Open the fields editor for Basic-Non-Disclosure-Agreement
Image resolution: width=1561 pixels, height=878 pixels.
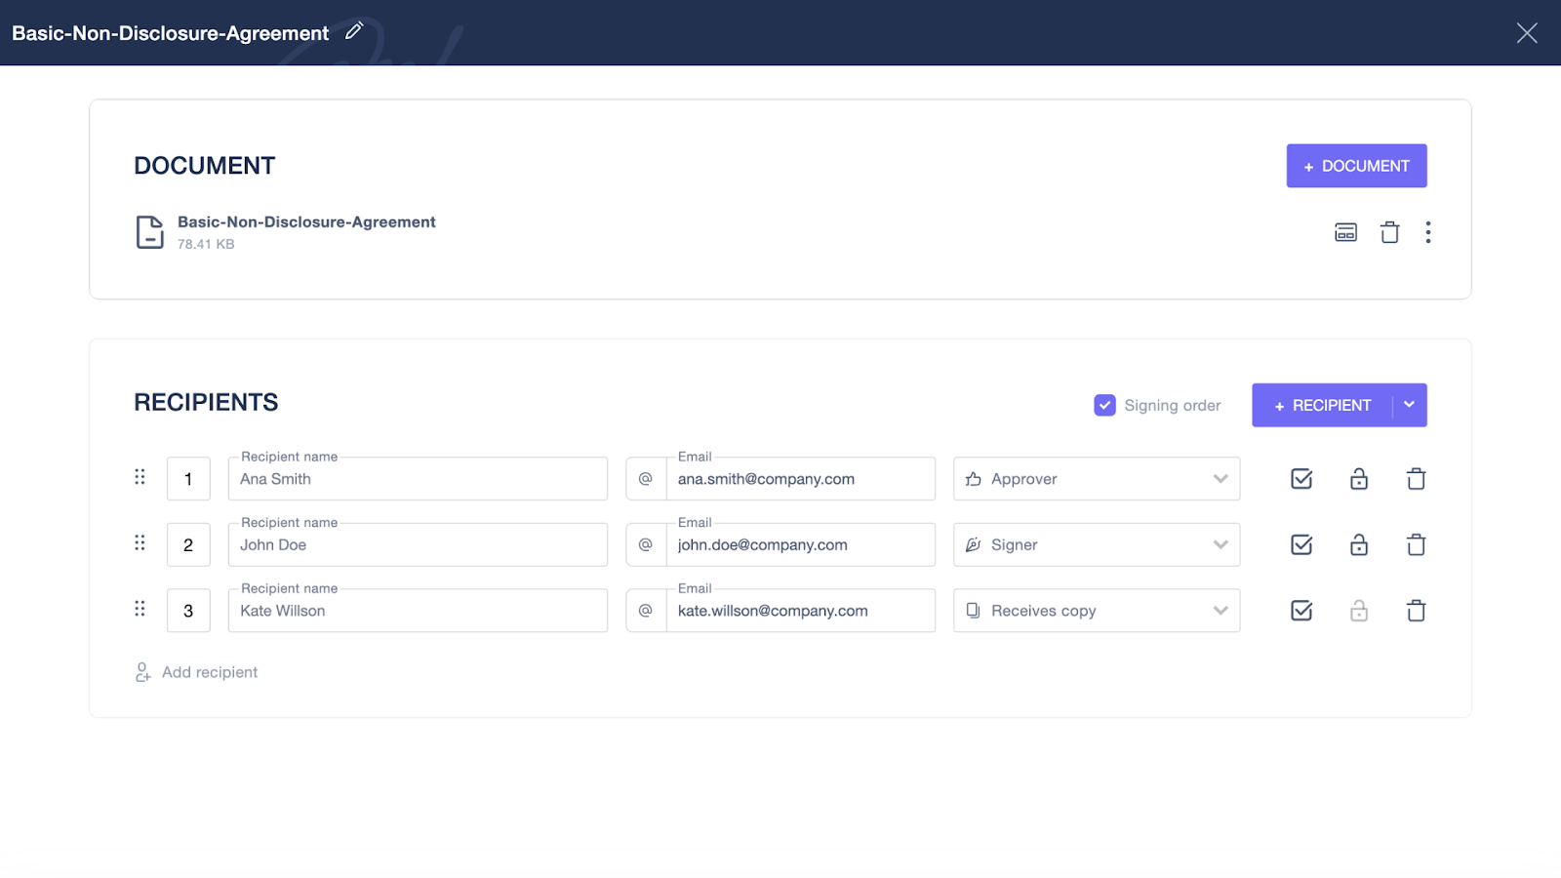[1344, 232]
